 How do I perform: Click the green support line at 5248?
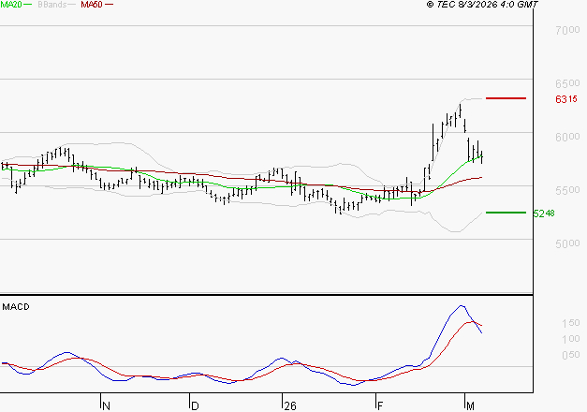(x=506, y=213)
